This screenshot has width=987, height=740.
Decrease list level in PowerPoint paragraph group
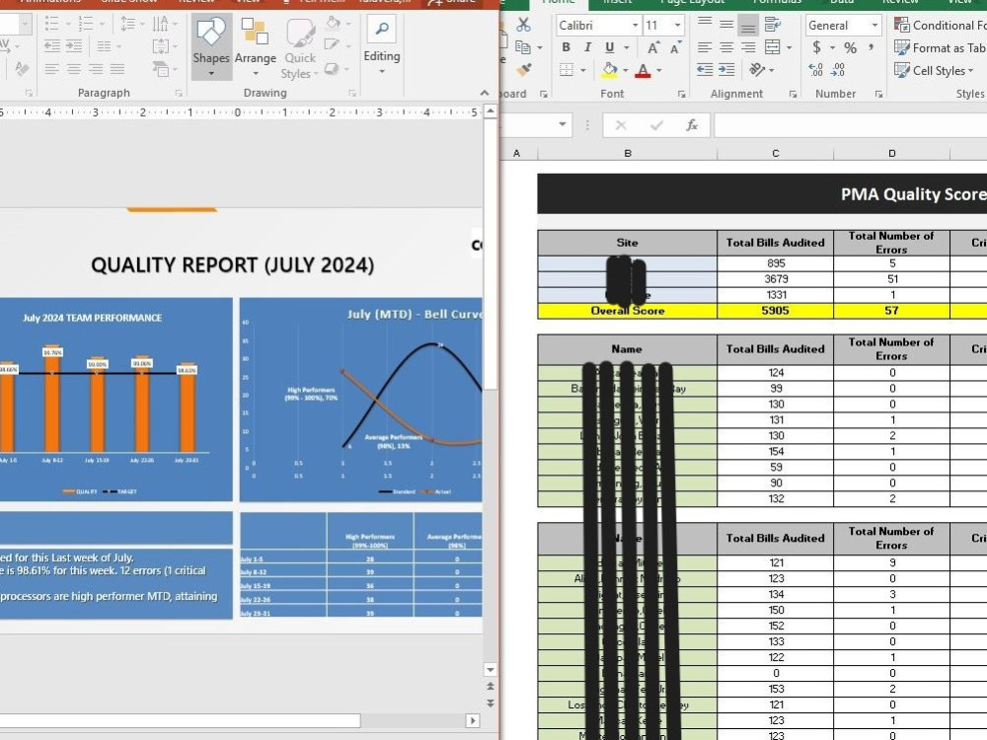click(51, 46)
